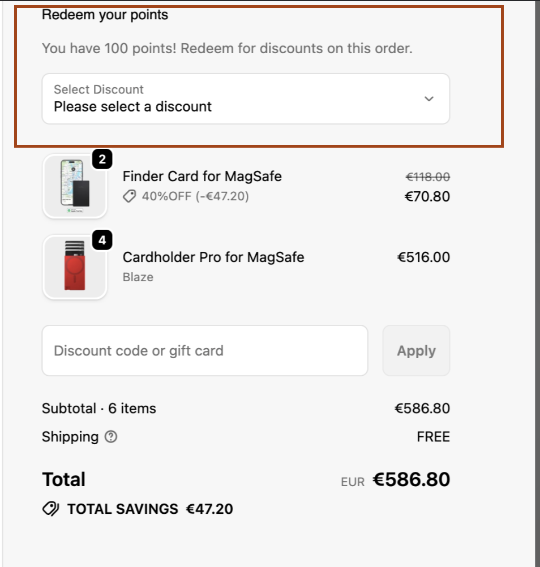Screen dimensions: 540x567
Task: Click the Subtotal · 6 items label
Action: click(99, 409)
